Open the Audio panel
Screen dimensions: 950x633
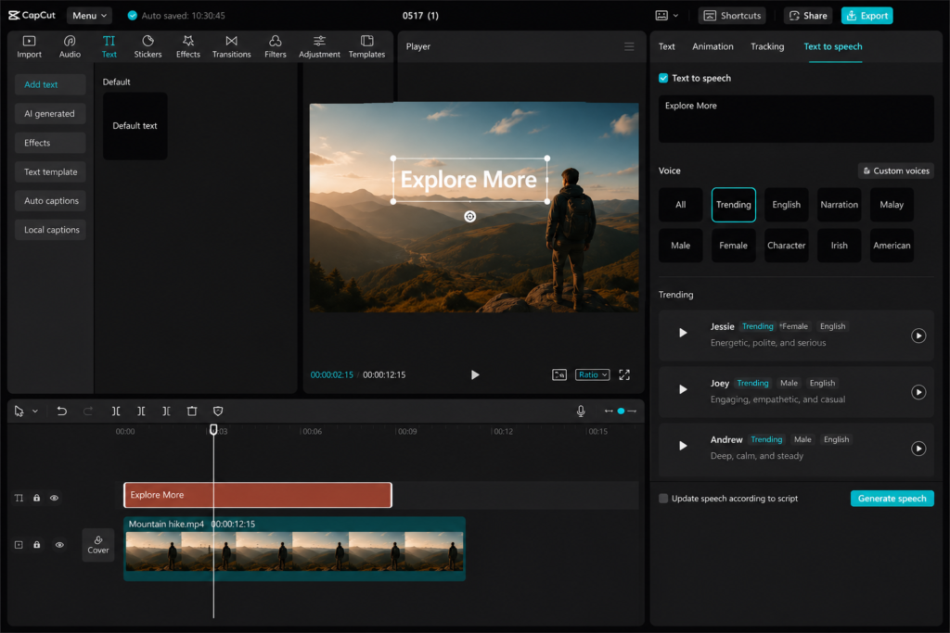pyautogui.click(x=70, y=46)
